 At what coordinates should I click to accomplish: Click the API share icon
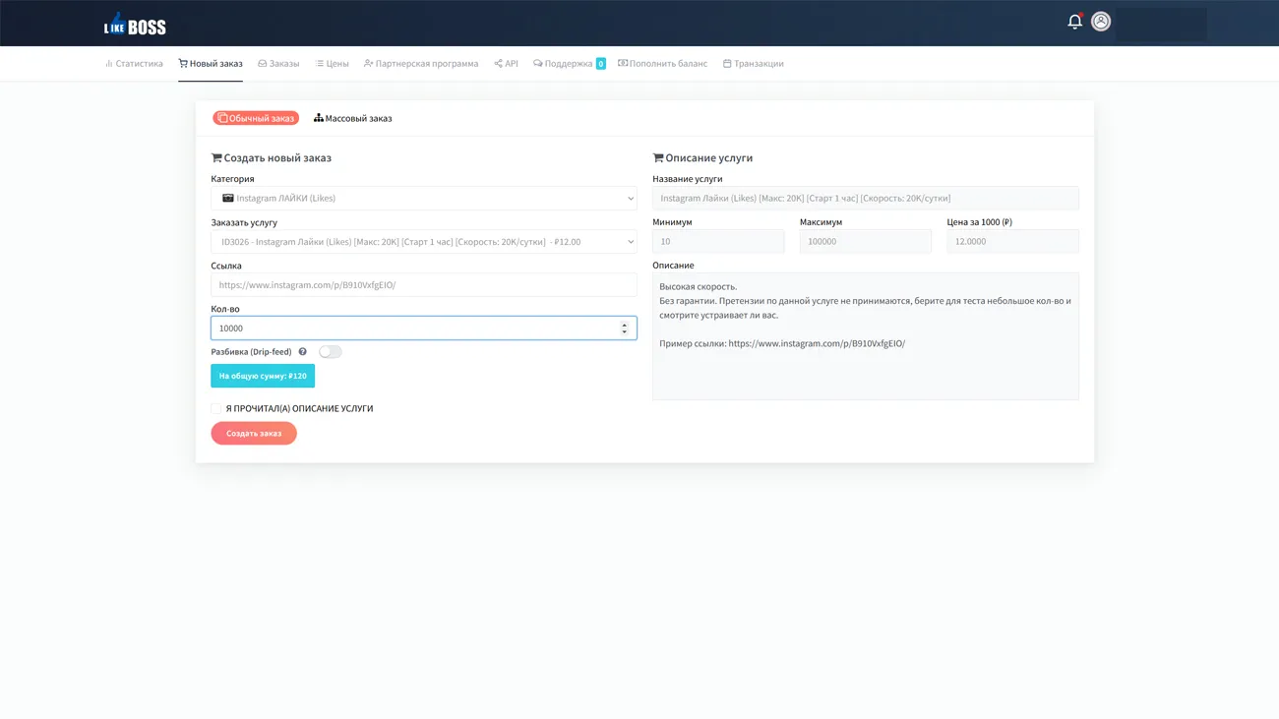498,64
